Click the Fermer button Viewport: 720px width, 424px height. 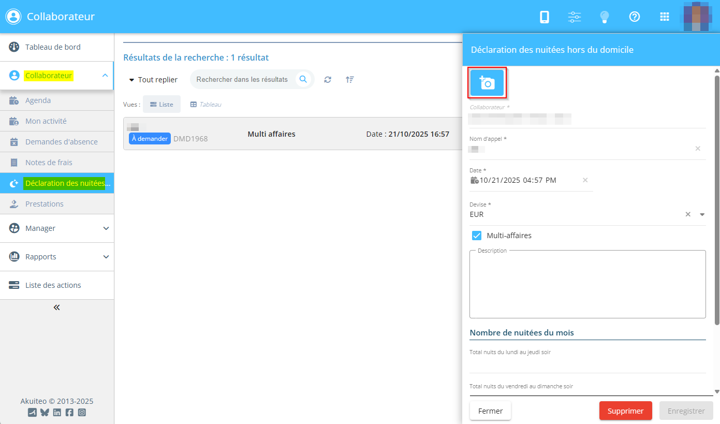click(x=490, y=411)
